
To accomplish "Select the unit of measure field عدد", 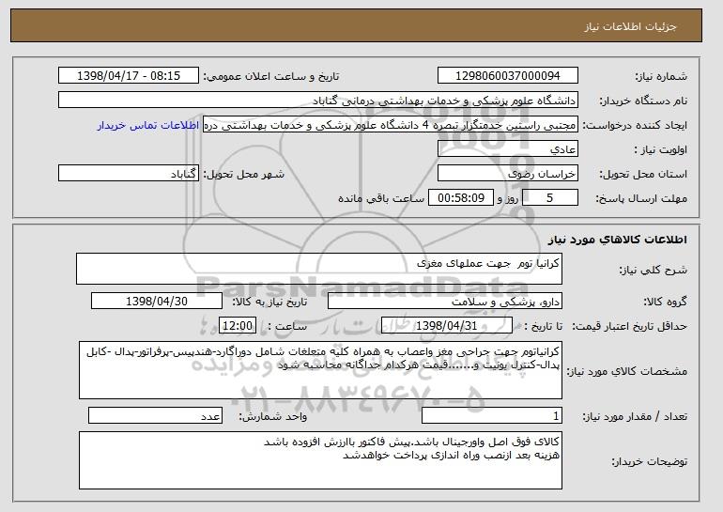I will (x=155, y=415).
